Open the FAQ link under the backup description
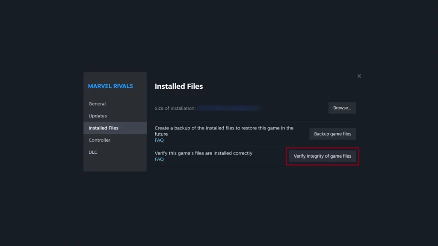The image size is (438, 246). click(x=159, y=140)
